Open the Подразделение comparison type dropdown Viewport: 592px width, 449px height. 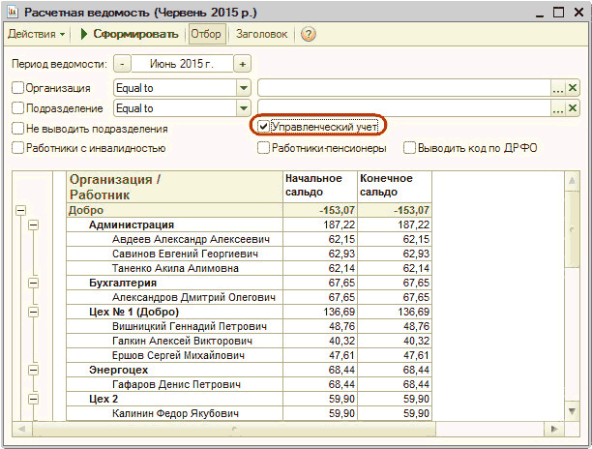244,108
